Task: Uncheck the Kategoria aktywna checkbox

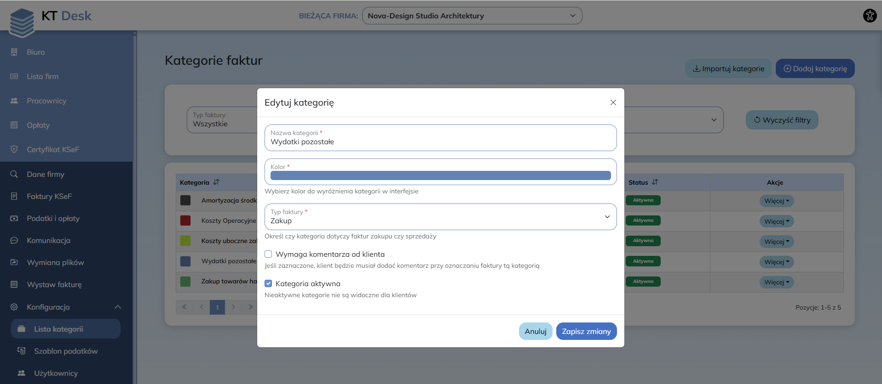Action: coord(268,283)
